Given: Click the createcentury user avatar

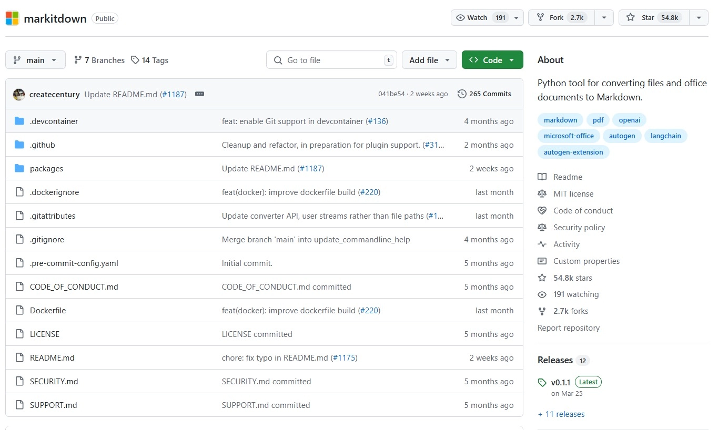Looking at the screenshot, I should [x=19, y=95].
